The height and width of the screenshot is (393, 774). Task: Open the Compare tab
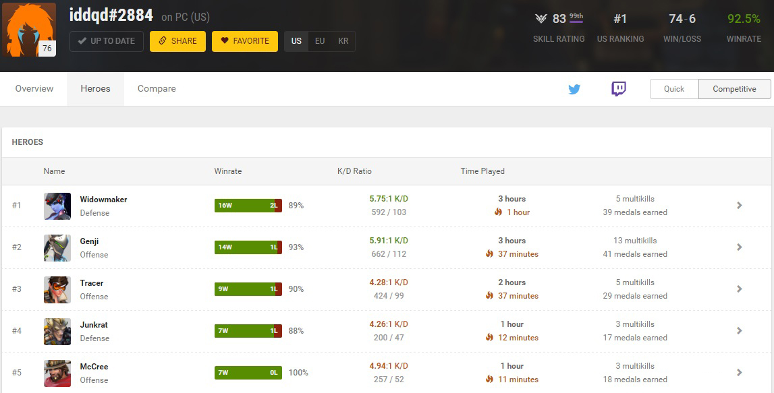157,89
